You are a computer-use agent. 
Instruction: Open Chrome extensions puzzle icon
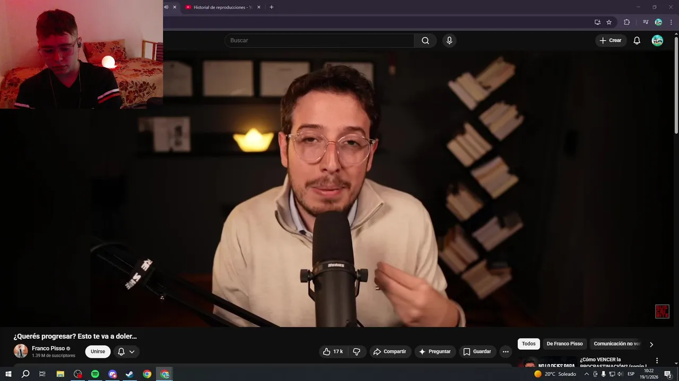tap(626, 22)
